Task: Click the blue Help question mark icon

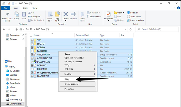Action: coord(178,8)
